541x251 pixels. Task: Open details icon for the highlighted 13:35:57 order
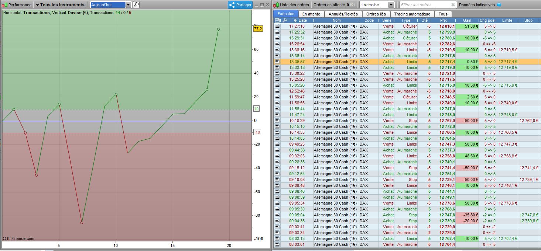click(277, 62)
